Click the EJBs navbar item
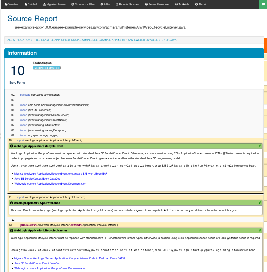The height and width of the screenshot is (272, 267). [x=105, y=4]
